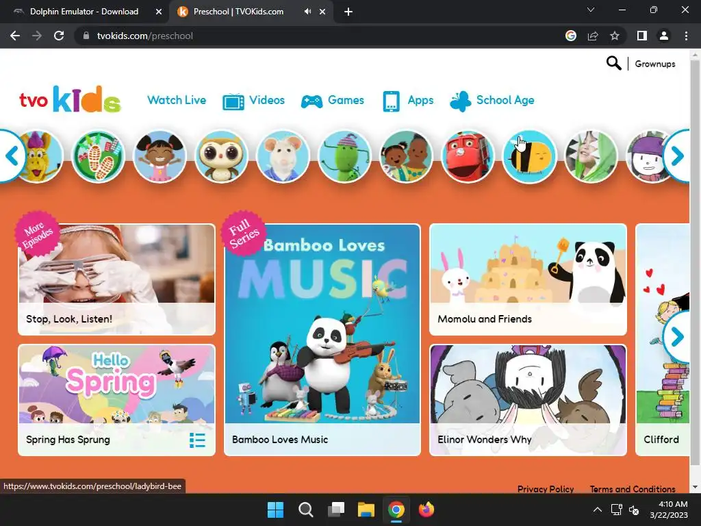
Task: Show hidden system tray icons
Action: pos(597,510)
